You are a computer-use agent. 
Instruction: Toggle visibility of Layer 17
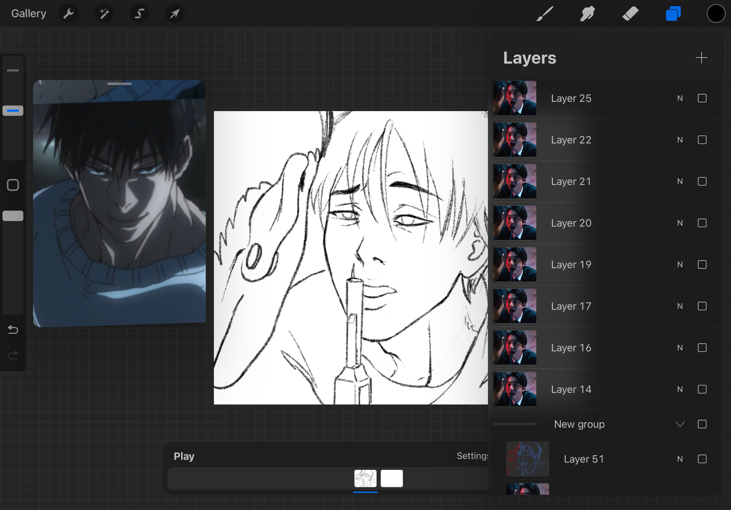(702, 306)
